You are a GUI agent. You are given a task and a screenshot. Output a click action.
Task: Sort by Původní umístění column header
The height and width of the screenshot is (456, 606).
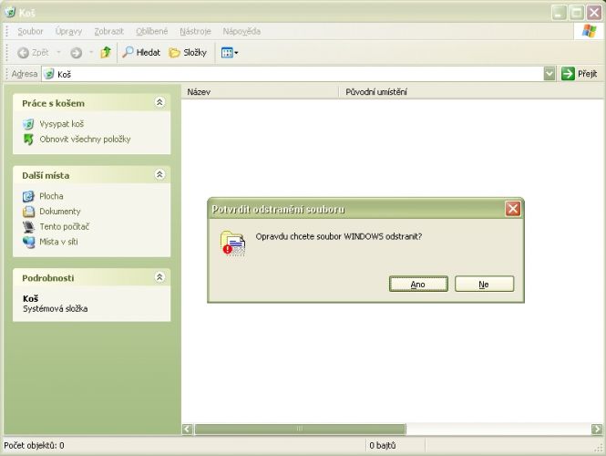coord(471,92)
